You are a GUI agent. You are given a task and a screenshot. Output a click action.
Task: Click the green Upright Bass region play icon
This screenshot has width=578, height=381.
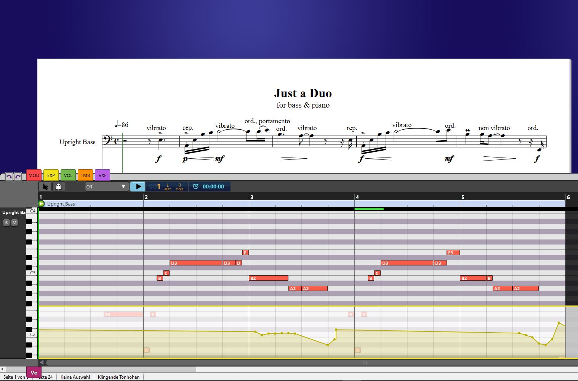click(x=42, y=204)
